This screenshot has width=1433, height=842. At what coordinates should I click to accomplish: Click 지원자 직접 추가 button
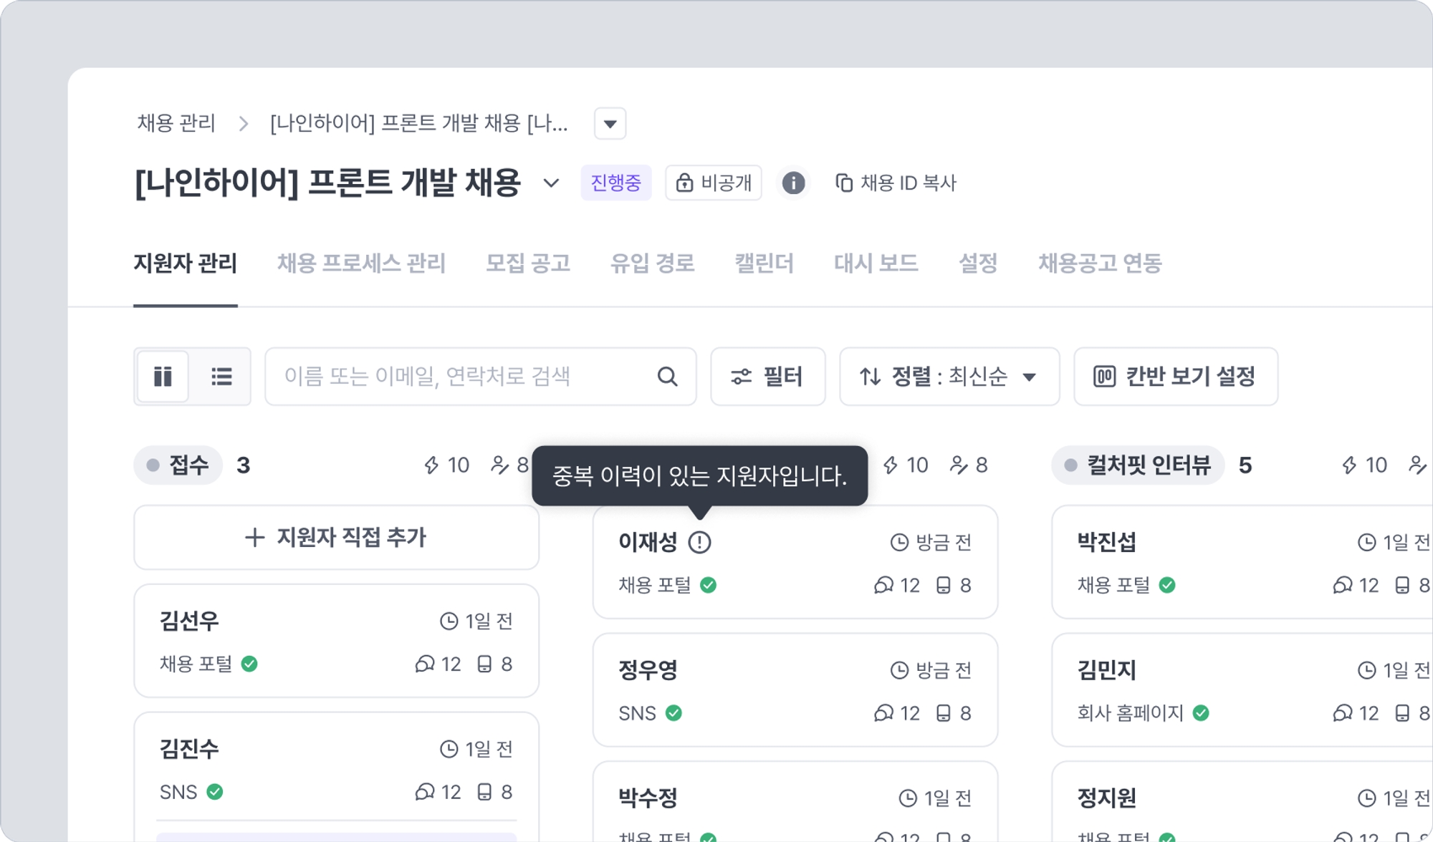(336, 538)
